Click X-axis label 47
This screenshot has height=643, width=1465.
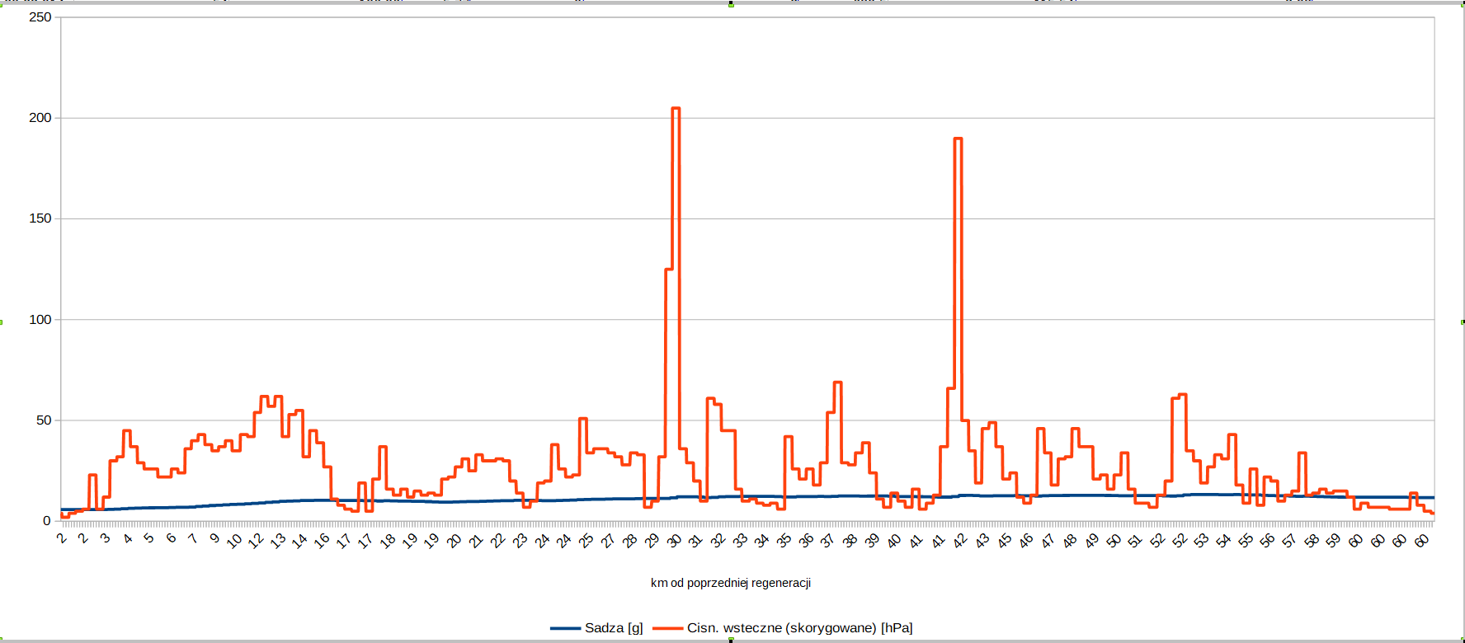click(x=1048, y=541)
